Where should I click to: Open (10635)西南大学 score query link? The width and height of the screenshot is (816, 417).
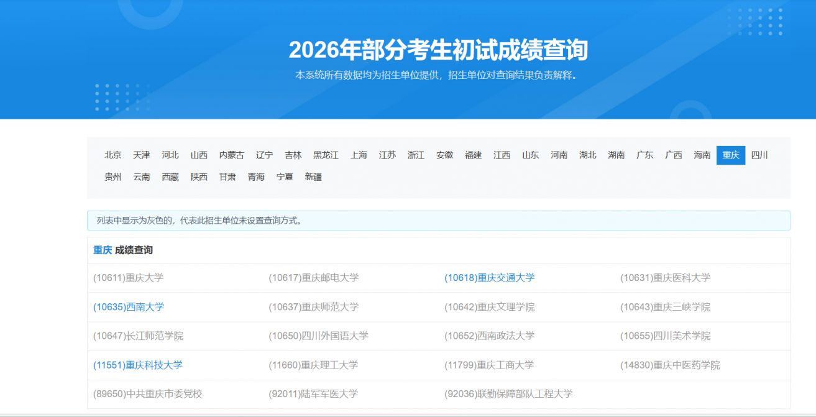coord(129,307)
